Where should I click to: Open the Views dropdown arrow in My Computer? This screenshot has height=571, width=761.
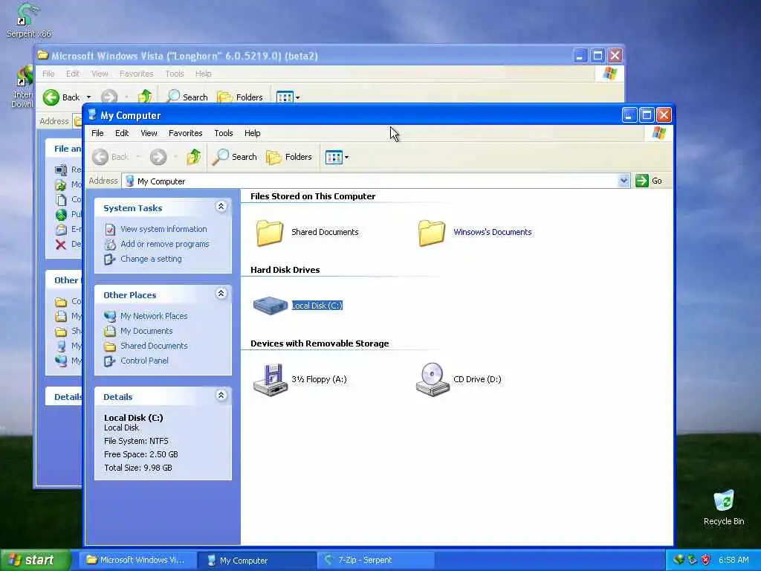[x=346, y=158]
